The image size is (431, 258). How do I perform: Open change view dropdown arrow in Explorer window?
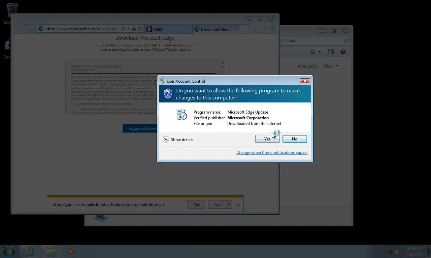coord(320,52)
